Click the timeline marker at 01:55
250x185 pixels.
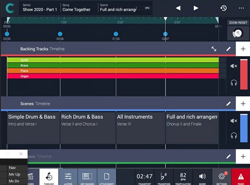tap(116, 34)
